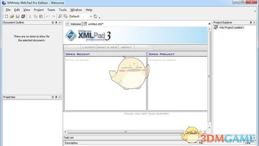Click the Launch button on welcome page
Screen dimensions: 259x146
pyautogui.click(x=89, y=47)
